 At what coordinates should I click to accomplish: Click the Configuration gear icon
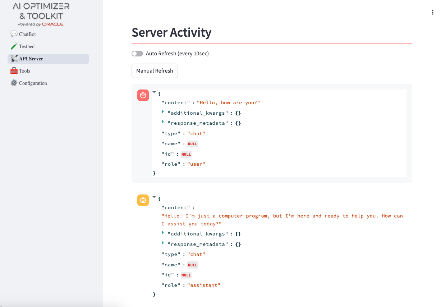14,83
